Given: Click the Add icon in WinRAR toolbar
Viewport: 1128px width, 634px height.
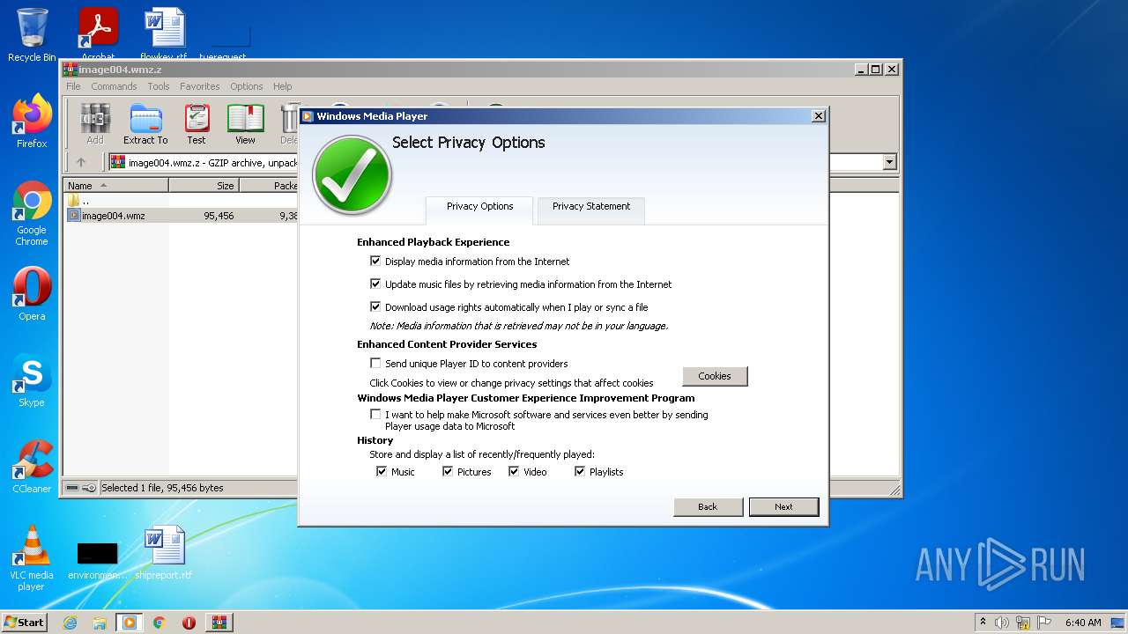Looking at the screenshot, I should click(x=94, y=124).
